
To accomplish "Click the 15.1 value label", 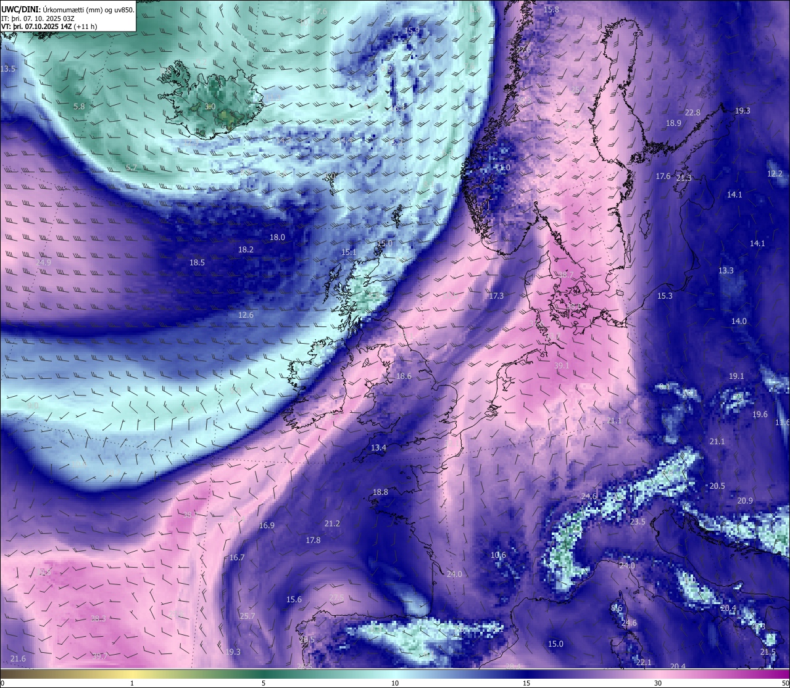I will pos(349,252).
